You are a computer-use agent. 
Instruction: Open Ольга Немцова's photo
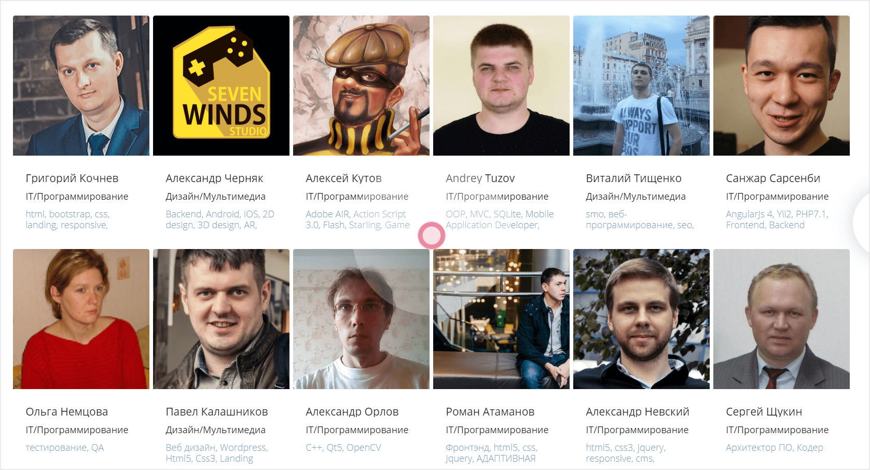tap(81, 319)
